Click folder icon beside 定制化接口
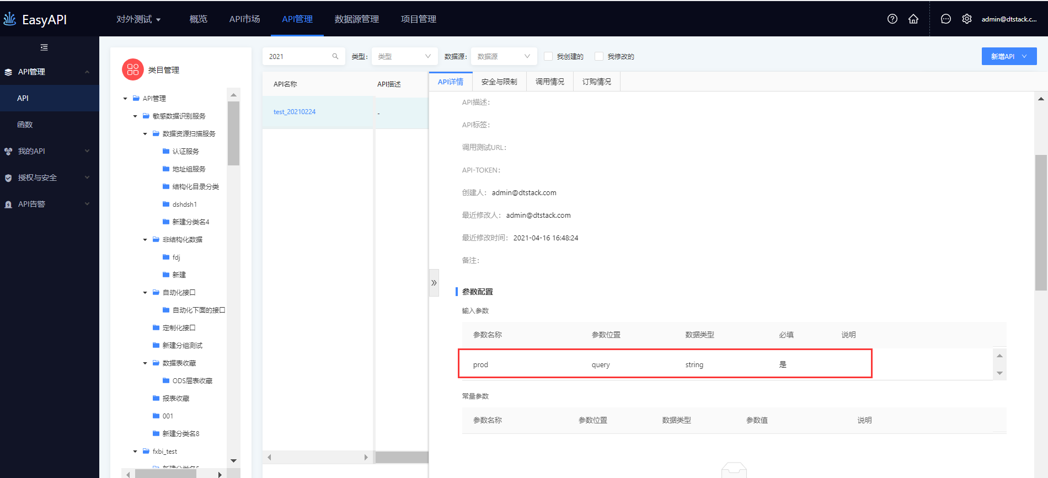Viewport: 1048px width, 478px height. [156, 327]
